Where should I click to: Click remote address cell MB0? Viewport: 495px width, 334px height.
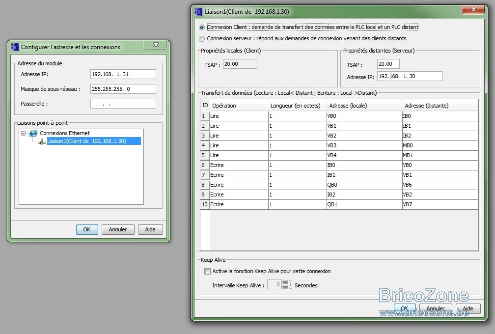tap(440, 145)
